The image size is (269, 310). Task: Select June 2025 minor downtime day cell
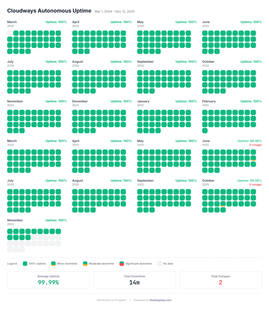click(253, 158)
